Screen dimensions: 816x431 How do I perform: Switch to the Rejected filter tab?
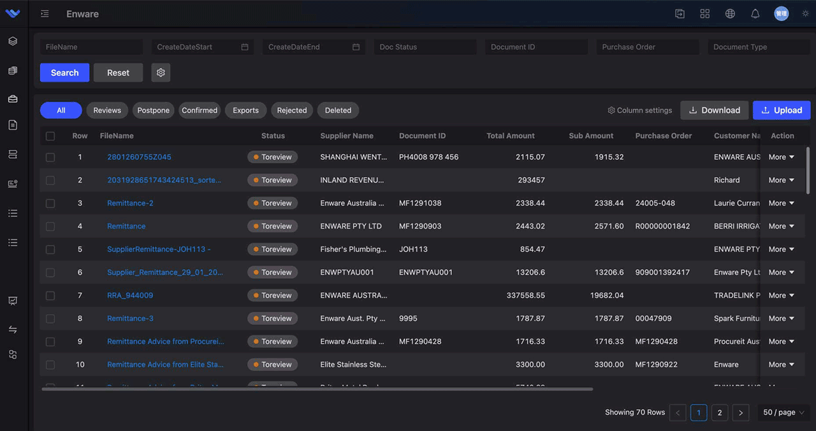(x=291, y=110)
